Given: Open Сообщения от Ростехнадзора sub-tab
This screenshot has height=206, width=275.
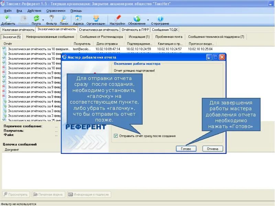Looking at the screenshot, I should pyautogui.click(x=101, y=37).
